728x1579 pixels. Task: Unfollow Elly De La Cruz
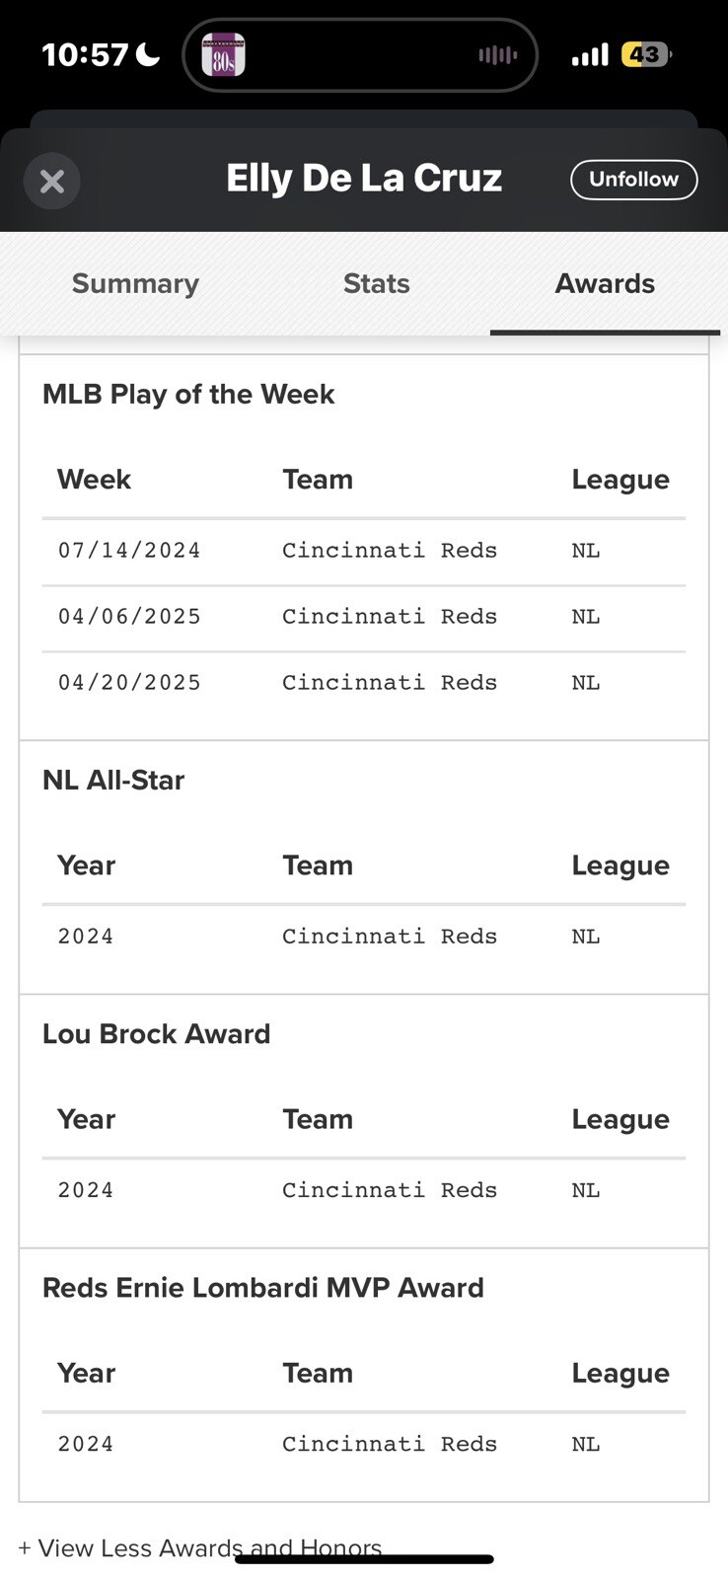pos(633,180)
